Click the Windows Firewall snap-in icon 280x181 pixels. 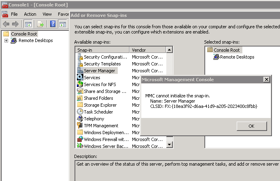80,139
